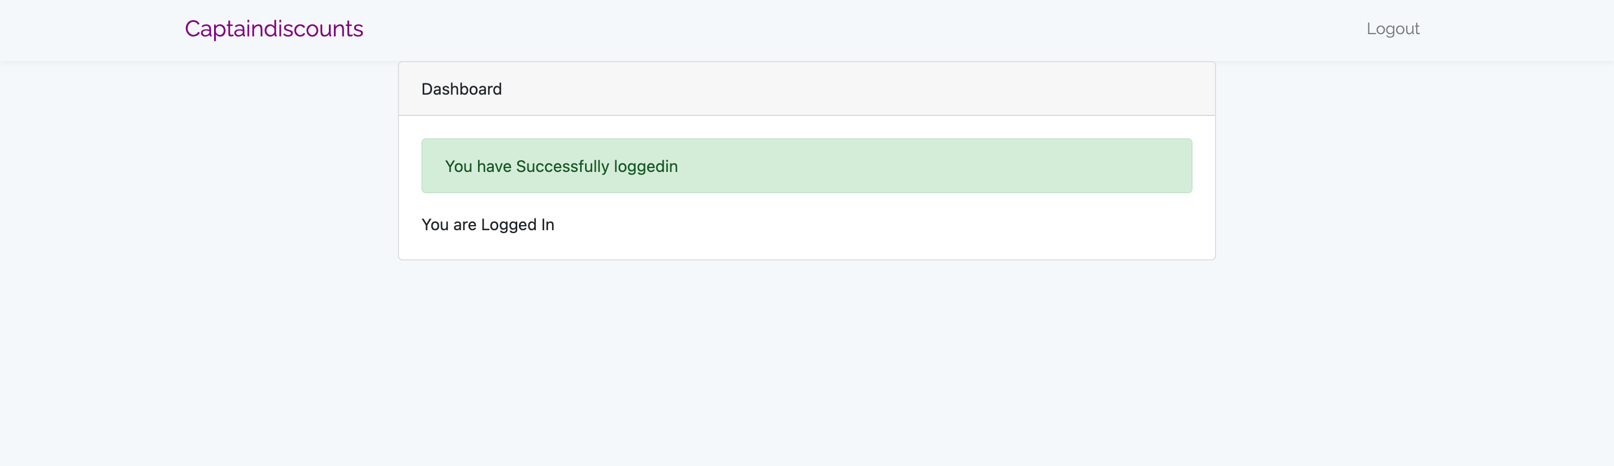
Task: Sign out using the Logout navigation item
Action: pyautogui.click(x=1392, y=29)
